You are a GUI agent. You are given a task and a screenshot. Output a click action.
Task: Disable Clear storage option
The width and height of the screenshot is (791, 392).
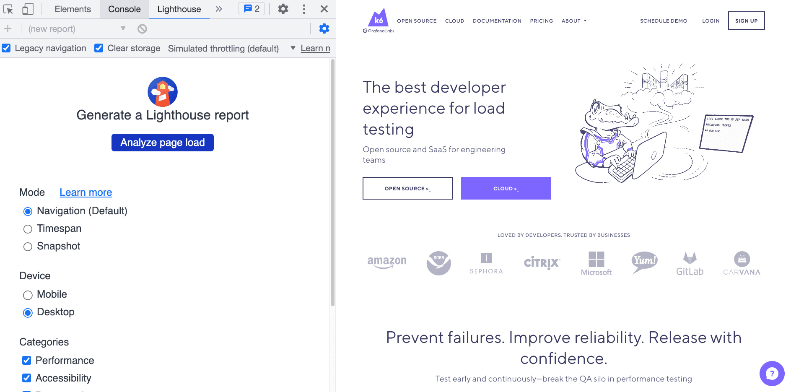click(99, 48)
